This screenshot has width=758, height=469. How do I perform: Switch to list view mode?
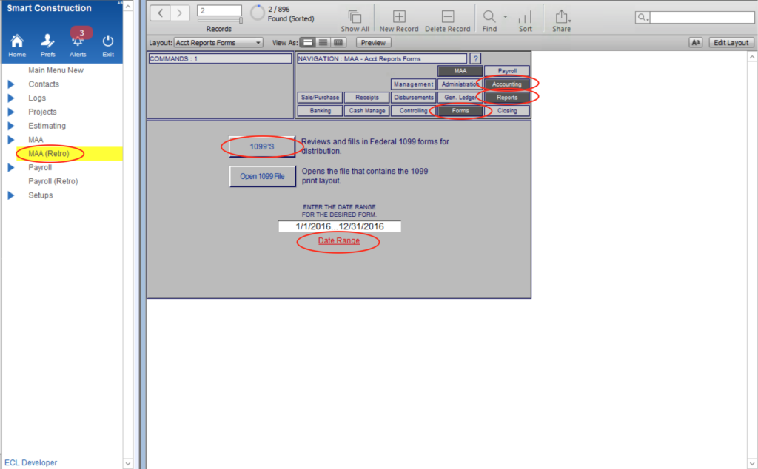(x=323, y=43)
